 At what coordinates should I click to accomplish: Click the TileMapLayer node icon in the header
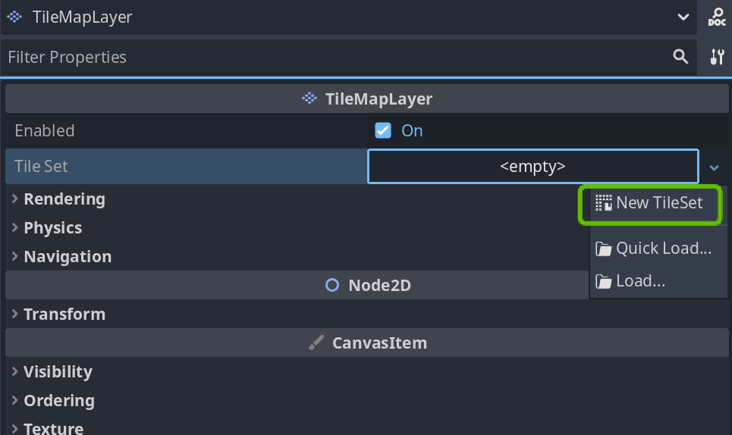14,17
